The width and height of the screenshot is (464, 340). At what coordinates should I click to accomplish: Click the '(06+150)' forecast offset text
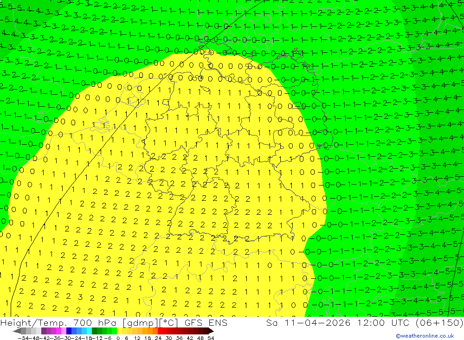click(x=439, y=322)
